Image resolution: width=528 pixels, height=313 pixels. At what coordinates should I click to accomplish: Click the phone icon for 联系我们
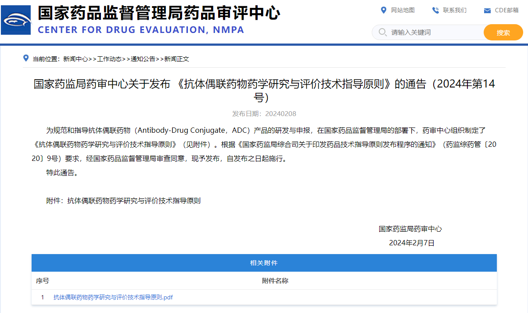[435, 10]
